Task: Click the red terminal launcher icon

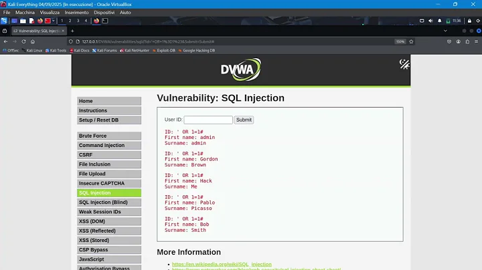Action: 48,21
